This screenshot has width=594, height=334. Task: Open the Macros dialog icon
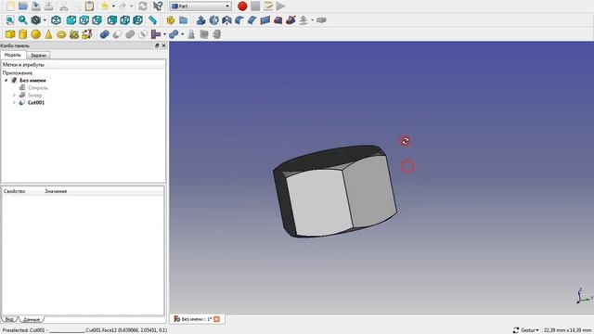(268, 6)
